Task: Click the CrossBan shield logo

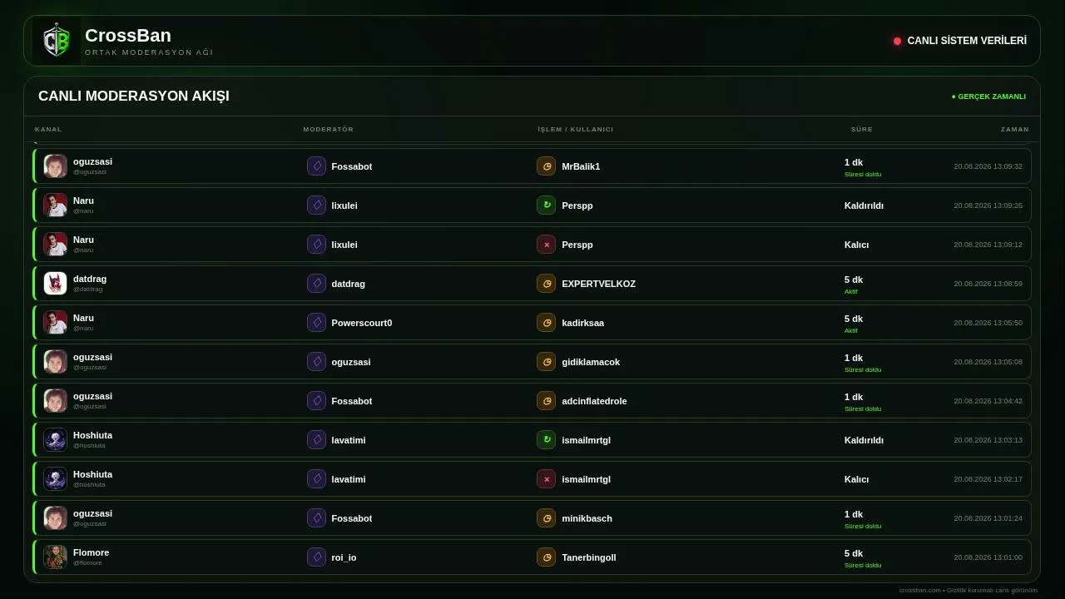Action: coord(57,41)
